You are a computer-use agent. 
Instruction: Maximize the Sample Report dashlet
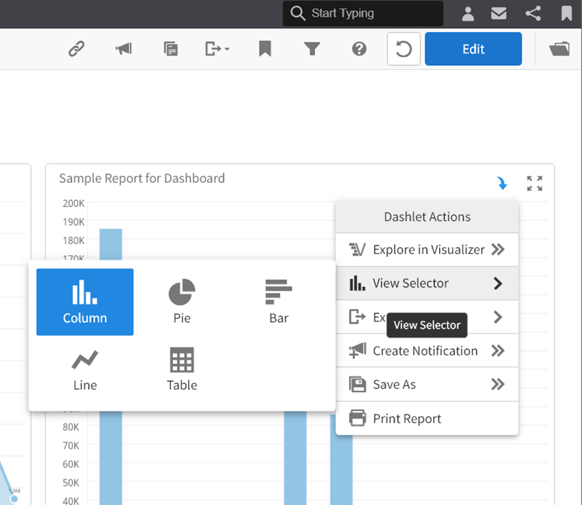[534, 184]
